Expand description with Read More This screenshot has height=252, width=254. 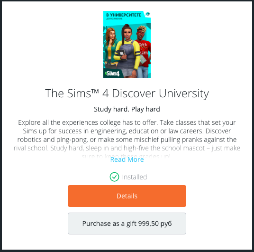coord(127,159)
